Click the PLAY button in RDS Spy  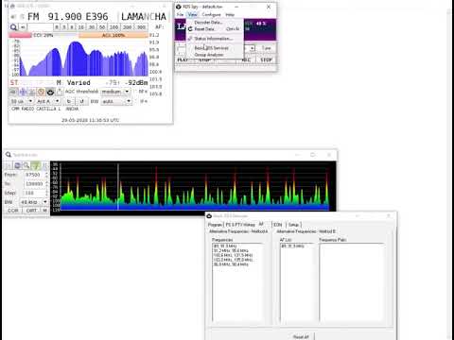pos(183,59)
